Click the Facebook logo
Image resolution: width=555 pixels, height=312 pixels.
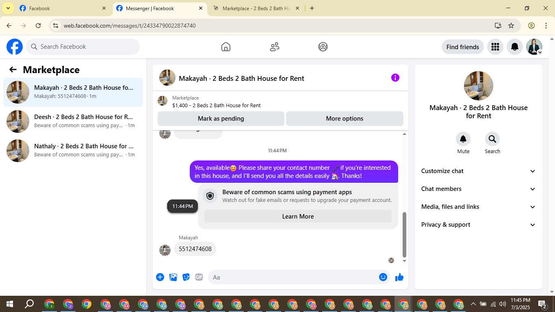tap(15, 47)
